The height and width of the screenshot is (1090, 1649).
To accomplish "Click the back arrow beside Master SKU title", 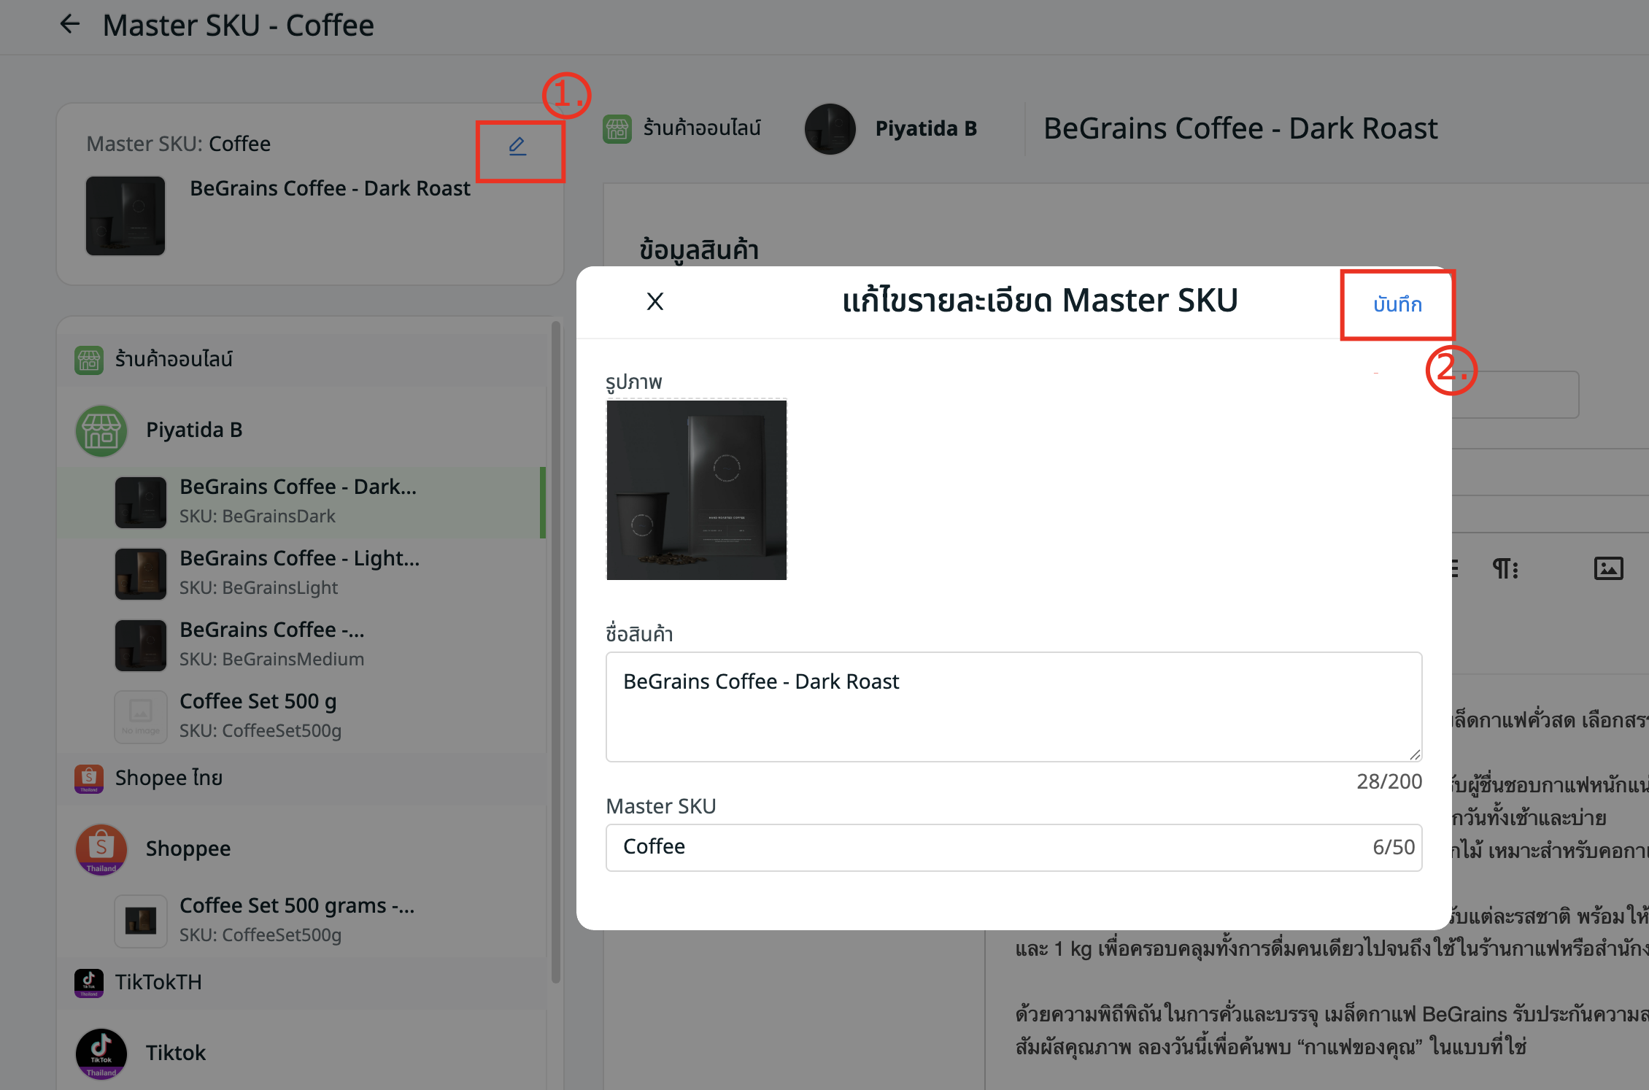I will 69,25.
